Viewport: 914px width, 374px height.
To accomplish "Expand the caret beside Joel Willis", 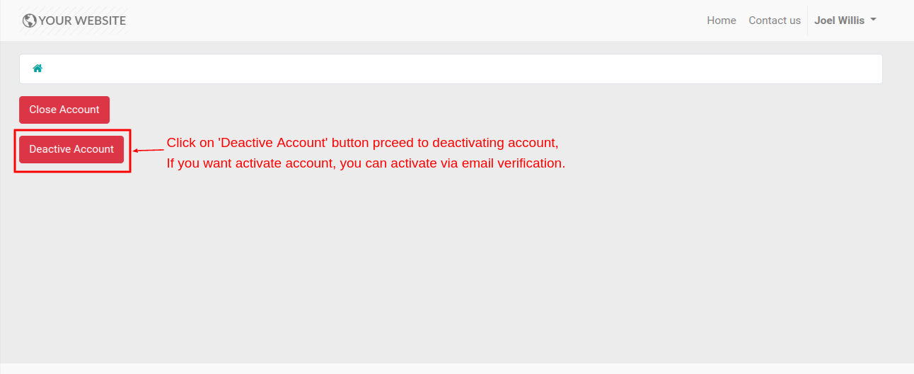I will [874, 20].
